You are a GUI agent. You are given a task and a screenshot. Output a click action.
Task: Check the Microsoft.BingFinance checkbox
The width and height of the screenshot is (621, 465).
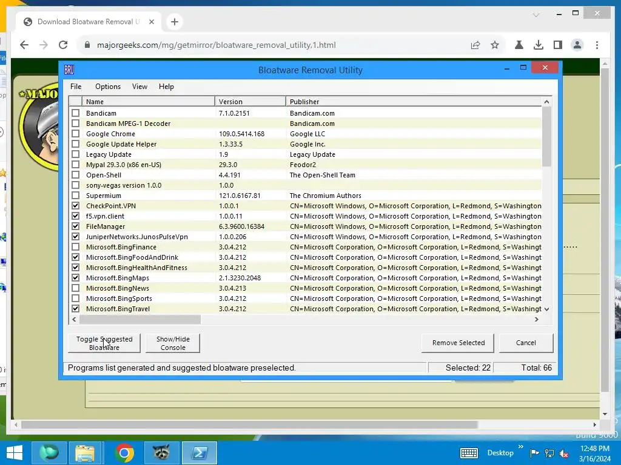coord(75,247)
